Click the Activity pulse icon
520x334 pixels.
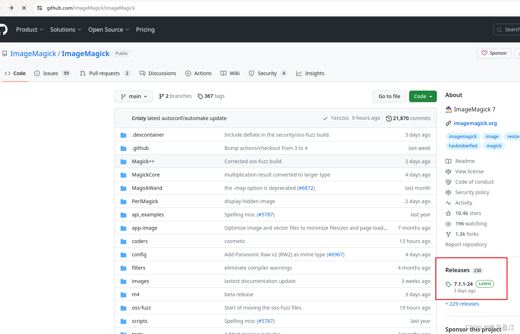(x=448, y=203)
